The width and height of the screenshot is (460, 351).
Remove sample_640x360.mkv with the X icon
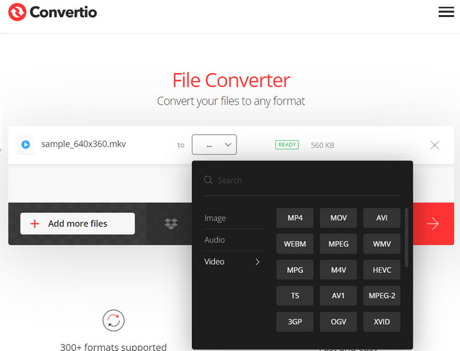coord(434,145)
